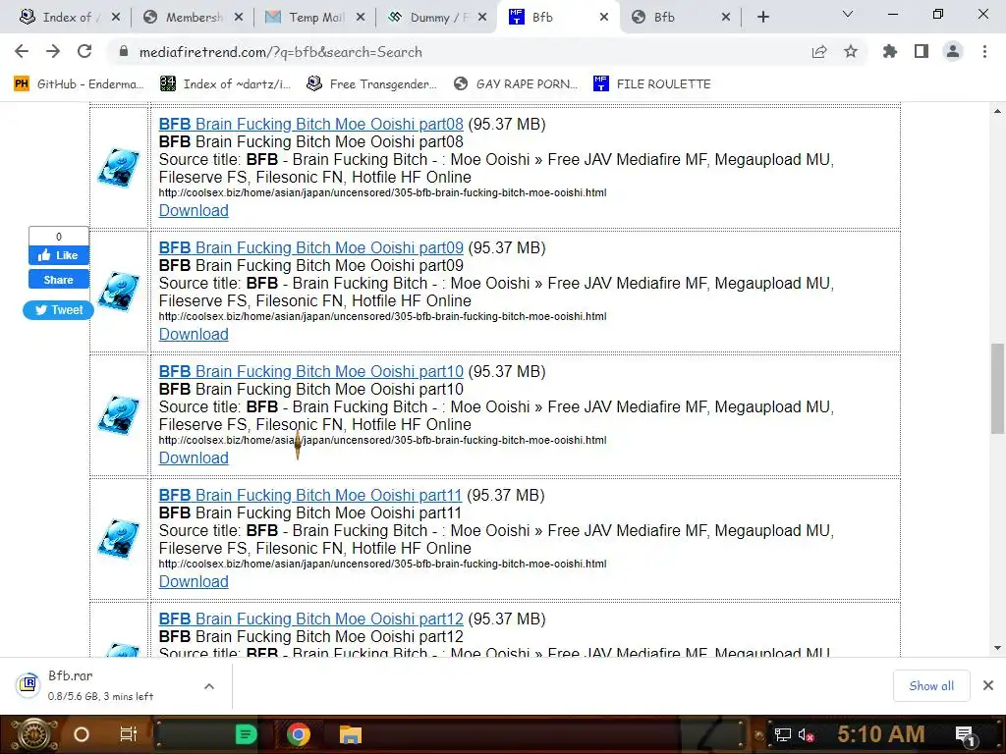The image size is (1006, 754).
Task: Click Download under the part11 result
Action: pos(194,581)
